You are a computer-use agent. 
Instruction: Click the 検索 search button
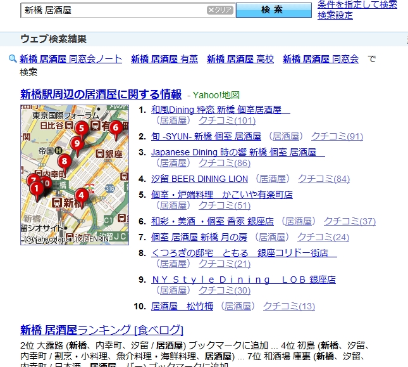pyautogui.click(x=274, y=10)
